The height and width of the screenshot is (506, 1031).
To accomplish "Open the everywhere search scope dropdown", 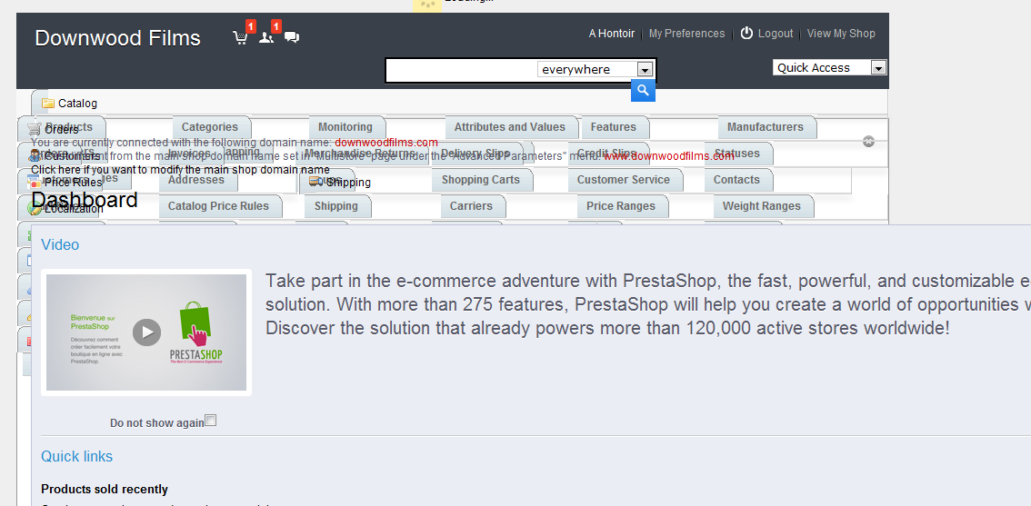I will (x=596, y=70).
